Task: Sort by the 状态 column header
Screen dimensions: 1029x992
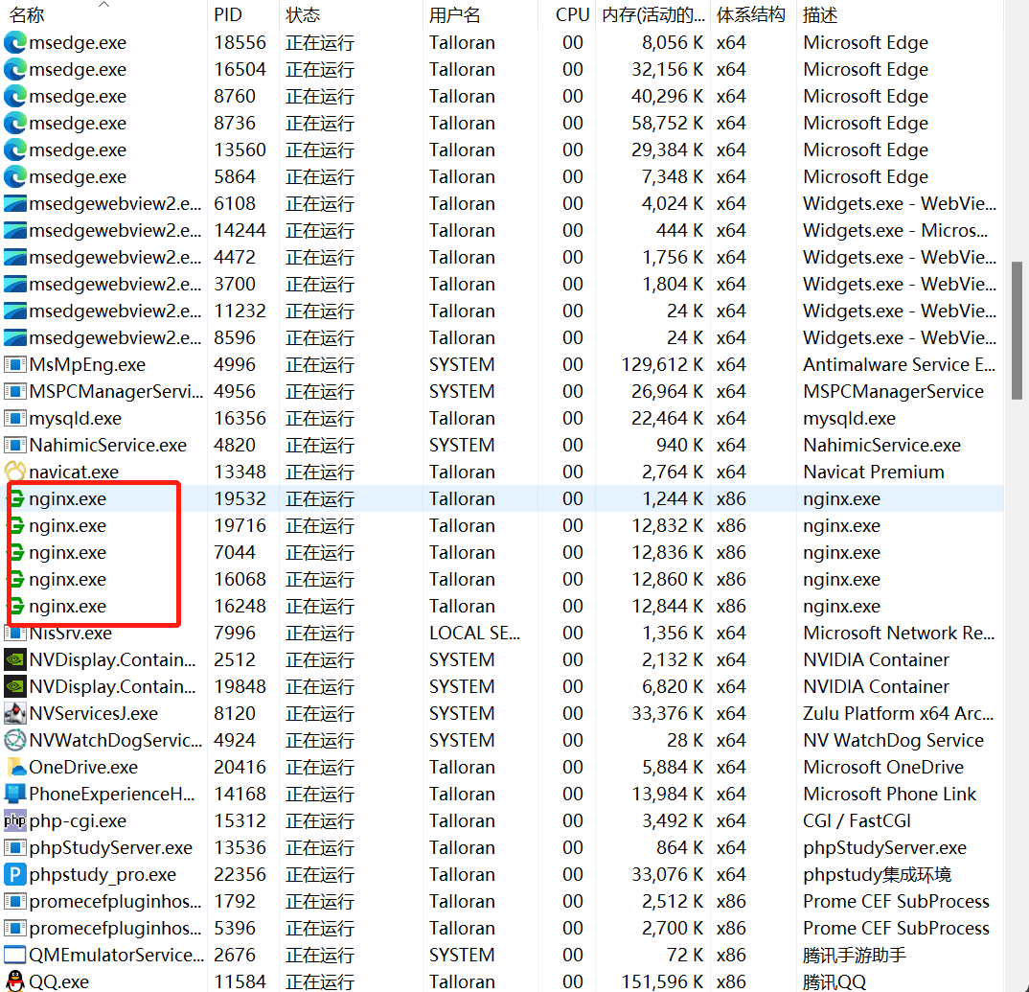Action: (303, 15)
